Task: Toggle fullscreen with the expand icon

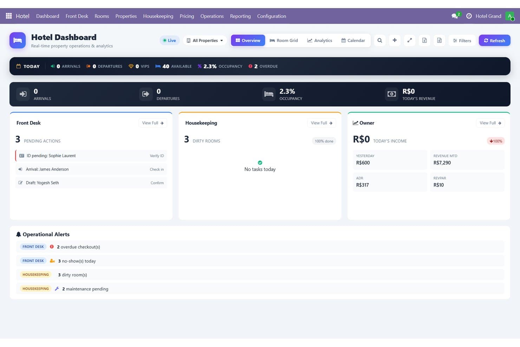Action: 410,40
